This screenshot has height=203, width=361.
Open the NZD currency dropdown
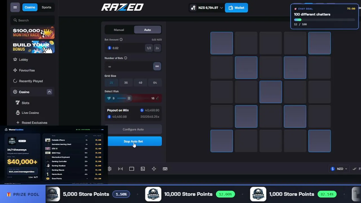click(339, 169)
